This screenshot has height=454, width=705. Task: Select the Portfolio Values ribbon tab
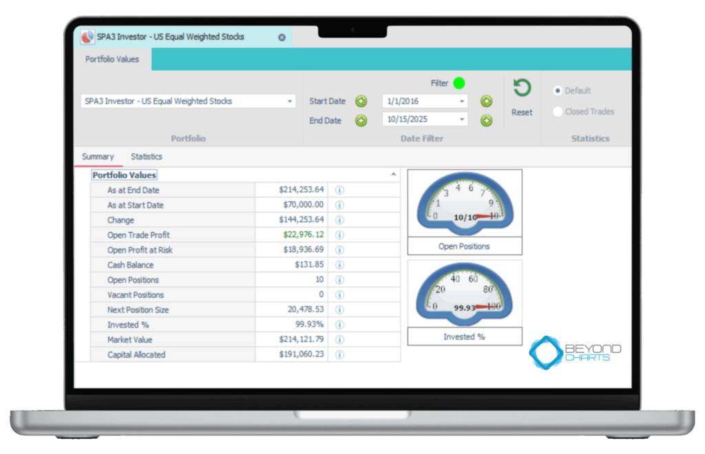(112, 59)
